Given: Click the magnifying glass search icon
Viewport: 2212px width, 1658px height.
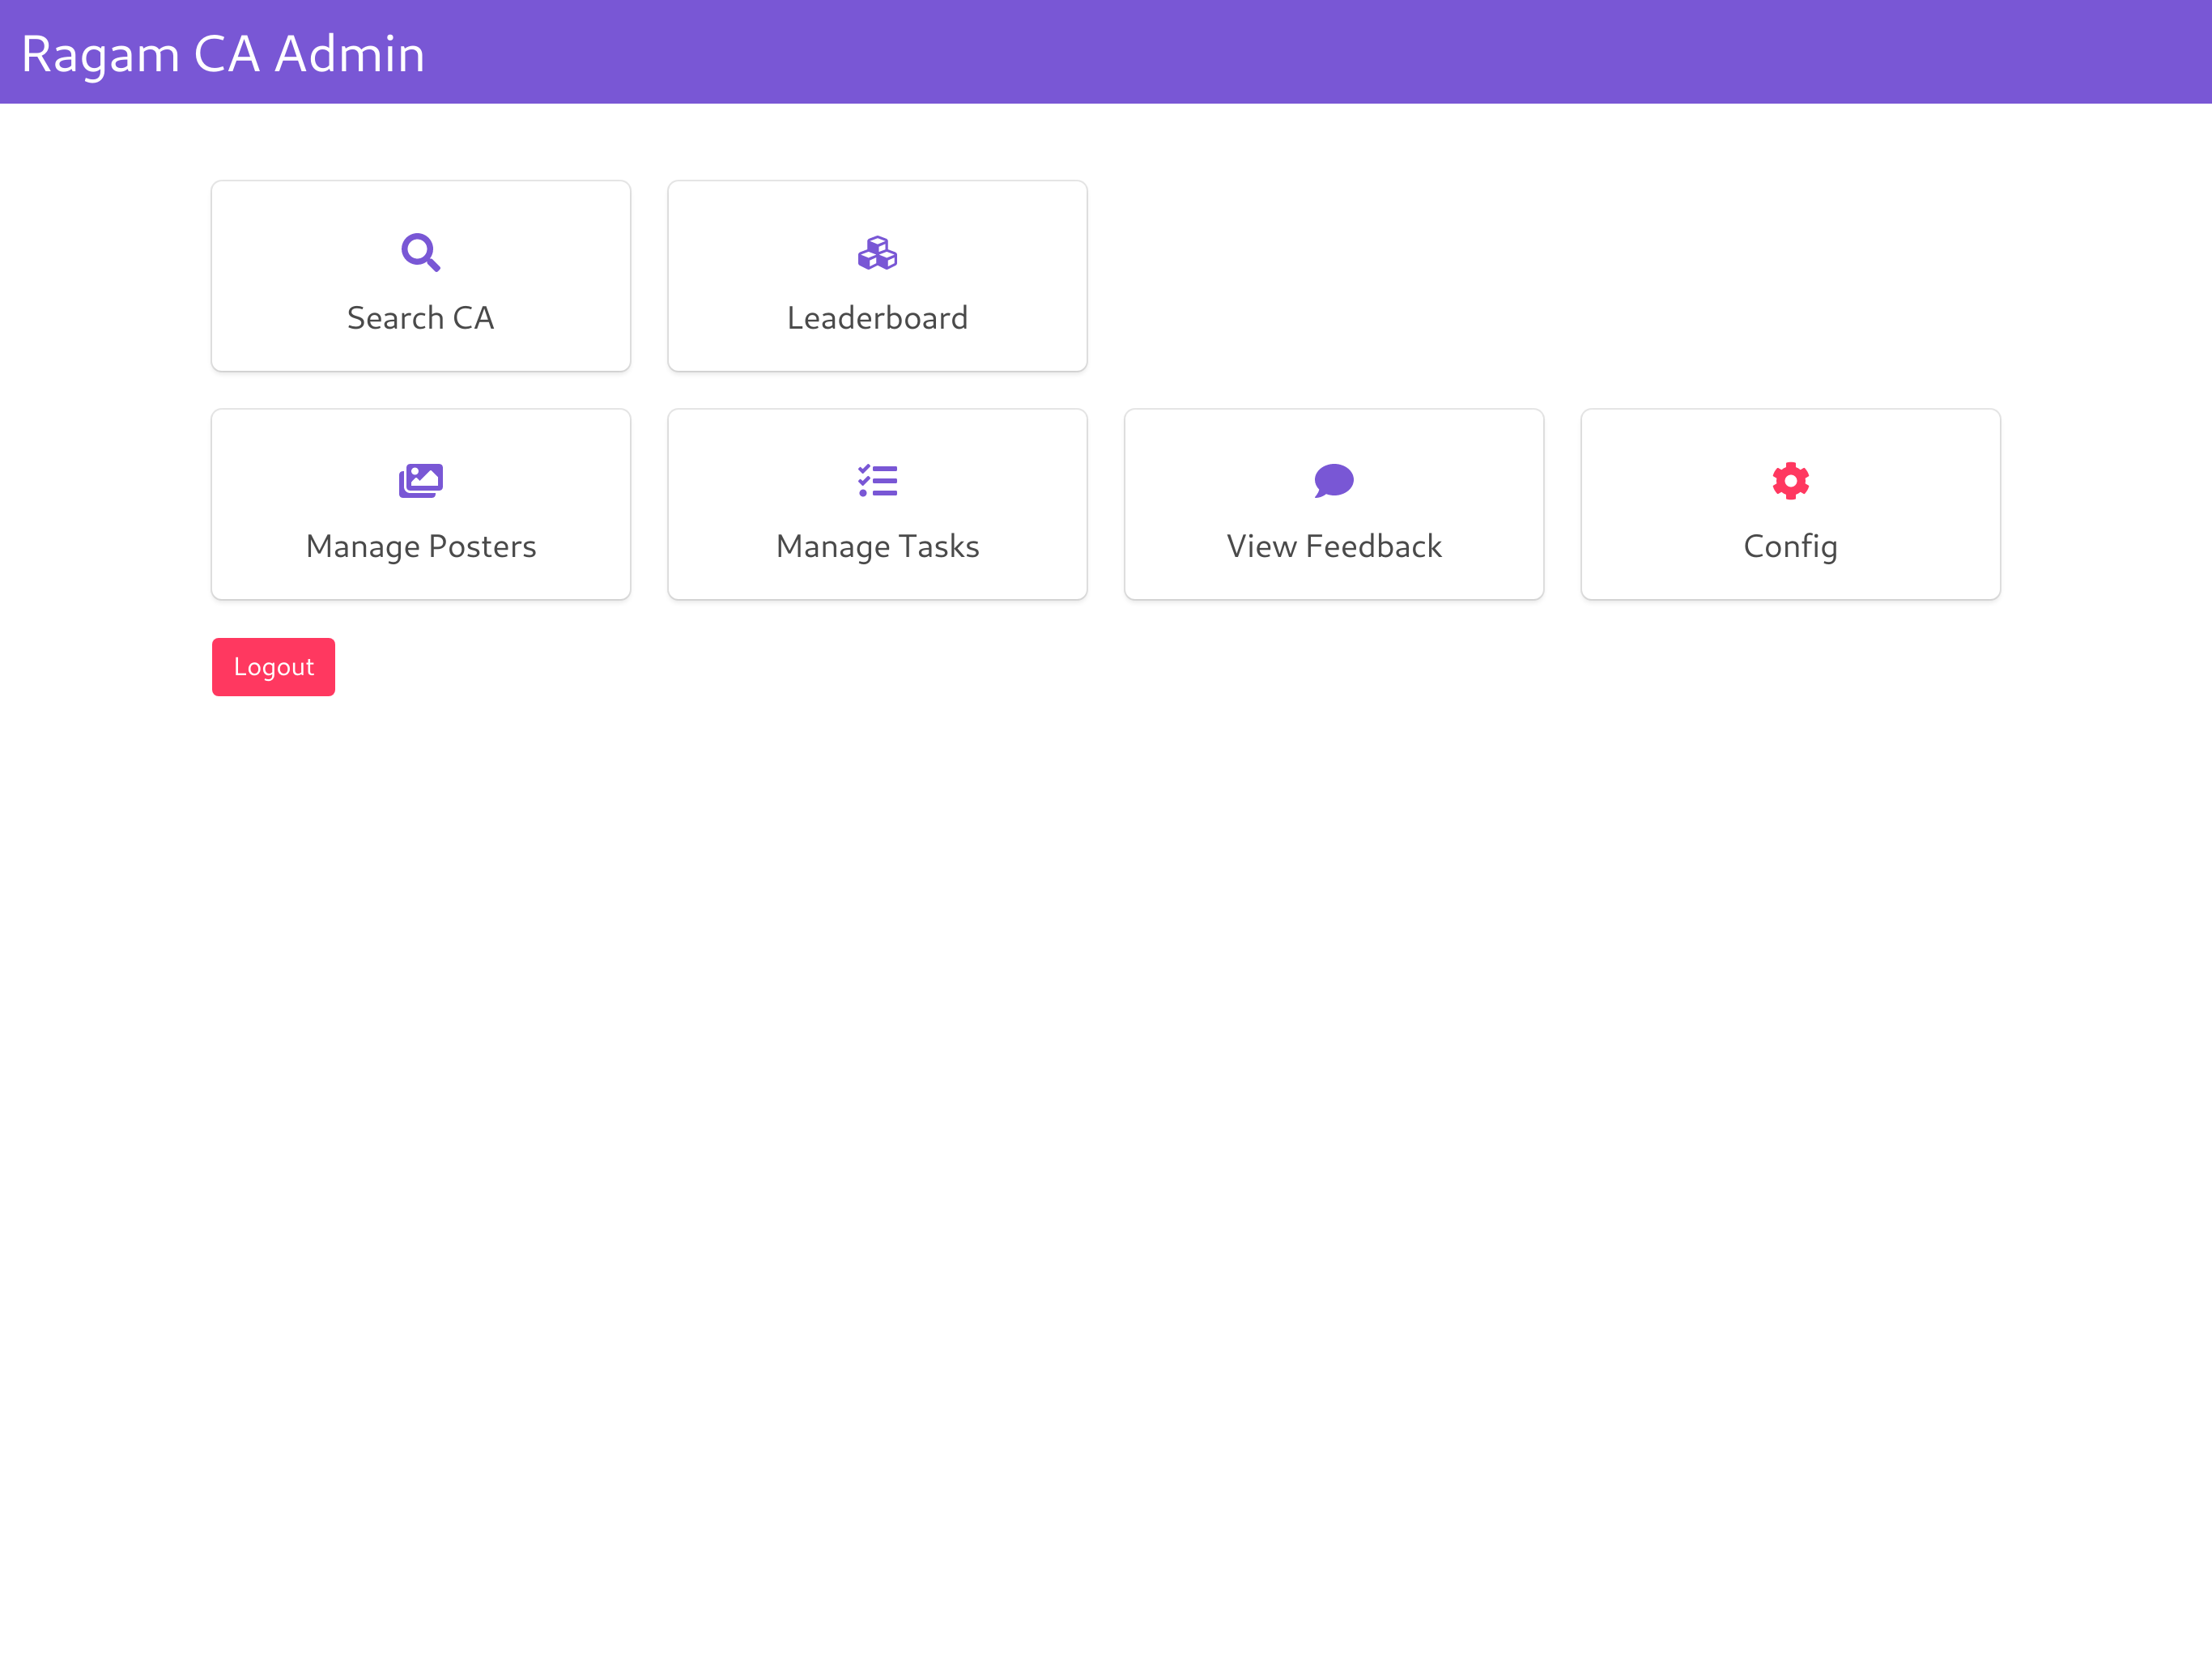Looking at the screenshot, I should point(420,252).
